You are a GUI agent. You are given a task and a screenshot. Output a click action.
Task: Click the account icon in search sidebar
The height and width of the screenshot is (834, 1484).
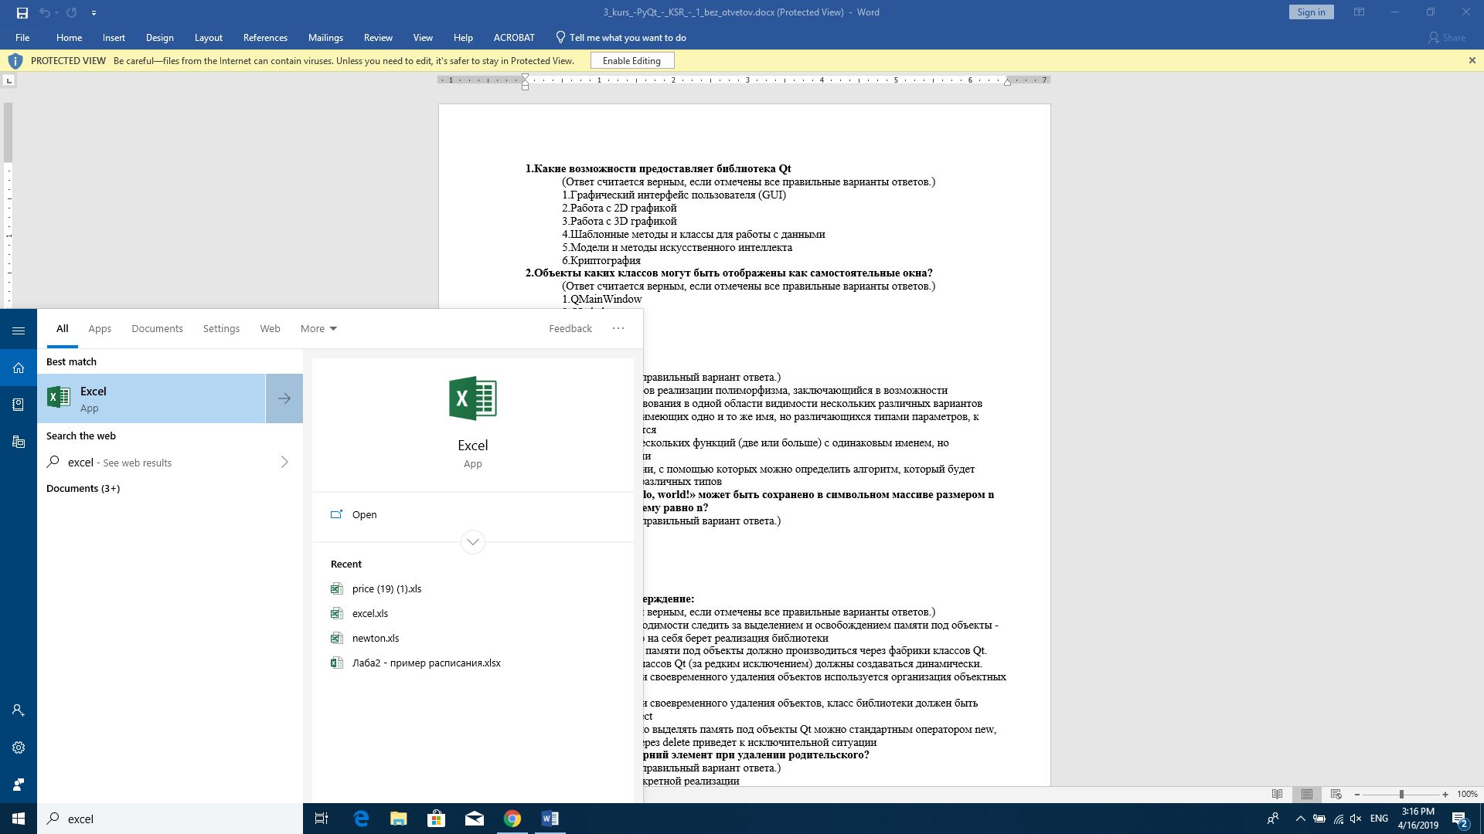coord(19,710)
